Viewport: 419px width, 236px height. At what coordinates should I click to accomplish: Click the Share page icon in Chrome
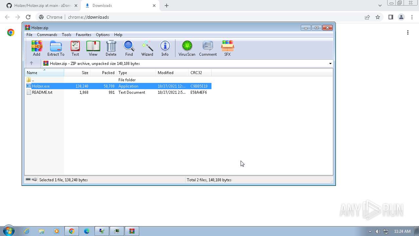click(367, 17)
